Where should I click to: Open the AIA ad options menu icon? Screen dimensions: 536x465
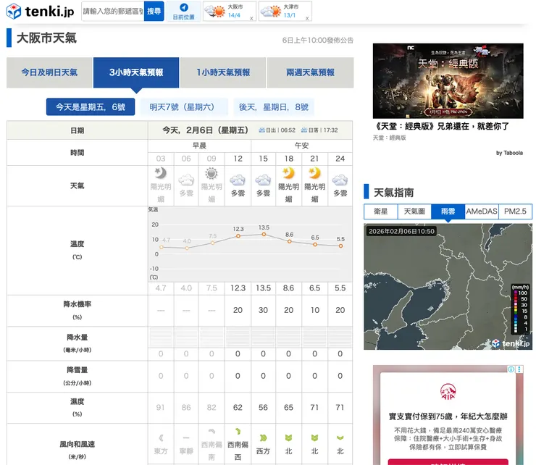pos(519,369)
